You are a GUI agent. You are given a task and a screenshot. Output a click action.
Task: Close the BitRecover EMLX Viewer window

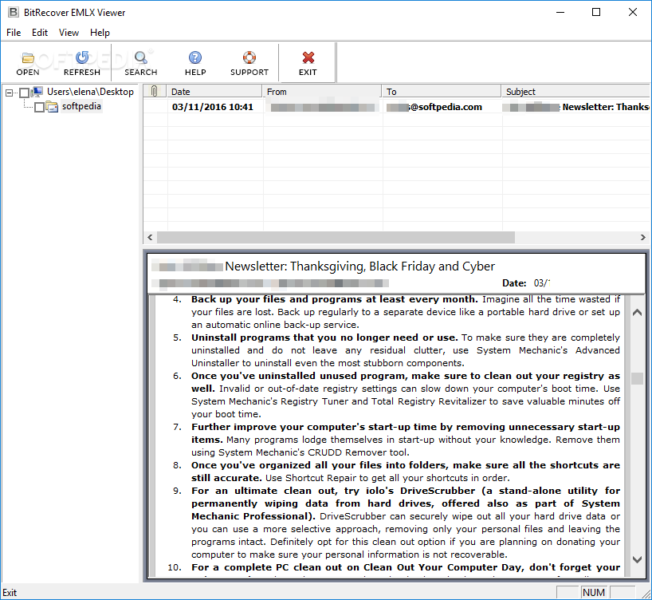(x=632, y=12)
